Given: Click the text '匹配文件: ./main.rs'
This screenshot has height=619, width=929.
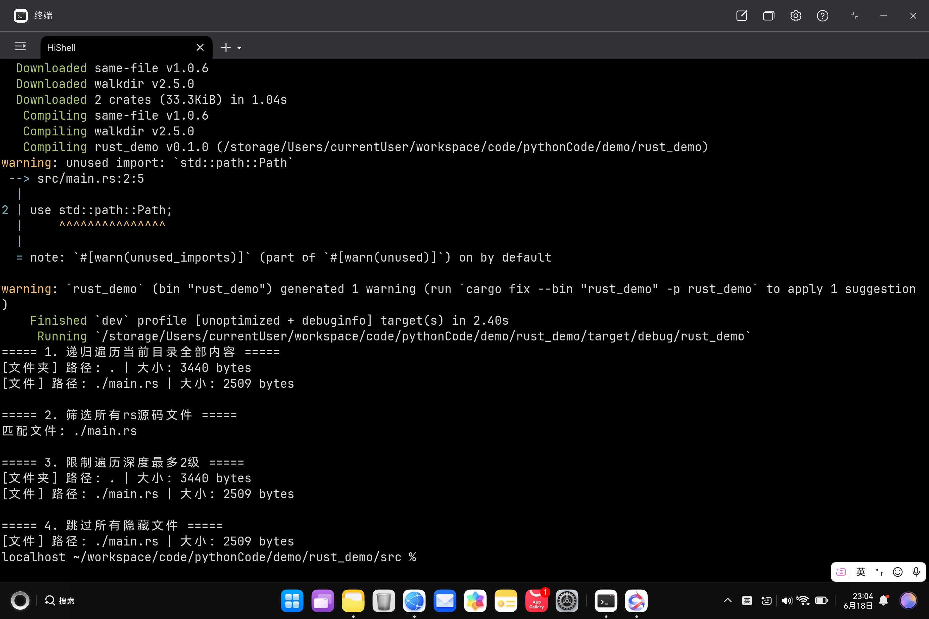Looking at the screenshot, I should [x=69, y=431].
